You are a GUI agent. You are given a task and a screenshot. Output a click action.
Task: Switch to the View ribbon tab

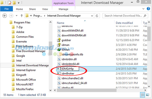45,9
